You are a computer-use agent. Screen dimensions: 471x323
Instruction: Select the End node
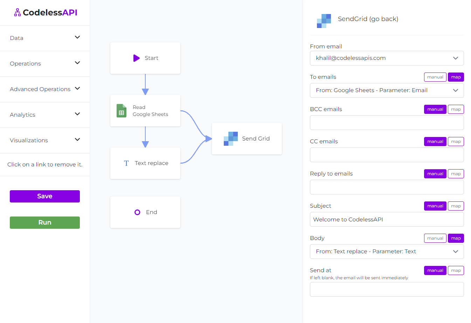(145, 212)
